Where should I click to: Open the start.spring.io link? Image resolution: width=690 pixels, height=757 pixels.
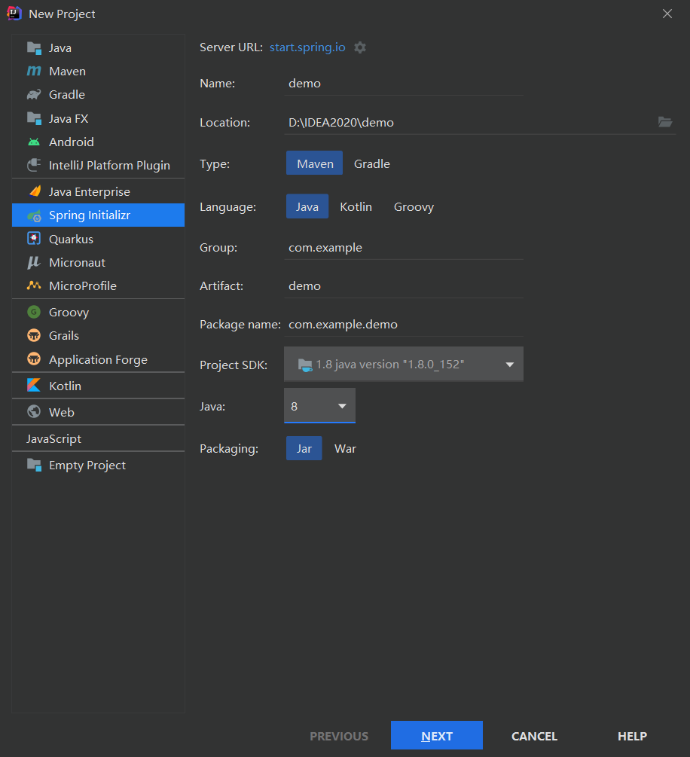click(307, 47)
